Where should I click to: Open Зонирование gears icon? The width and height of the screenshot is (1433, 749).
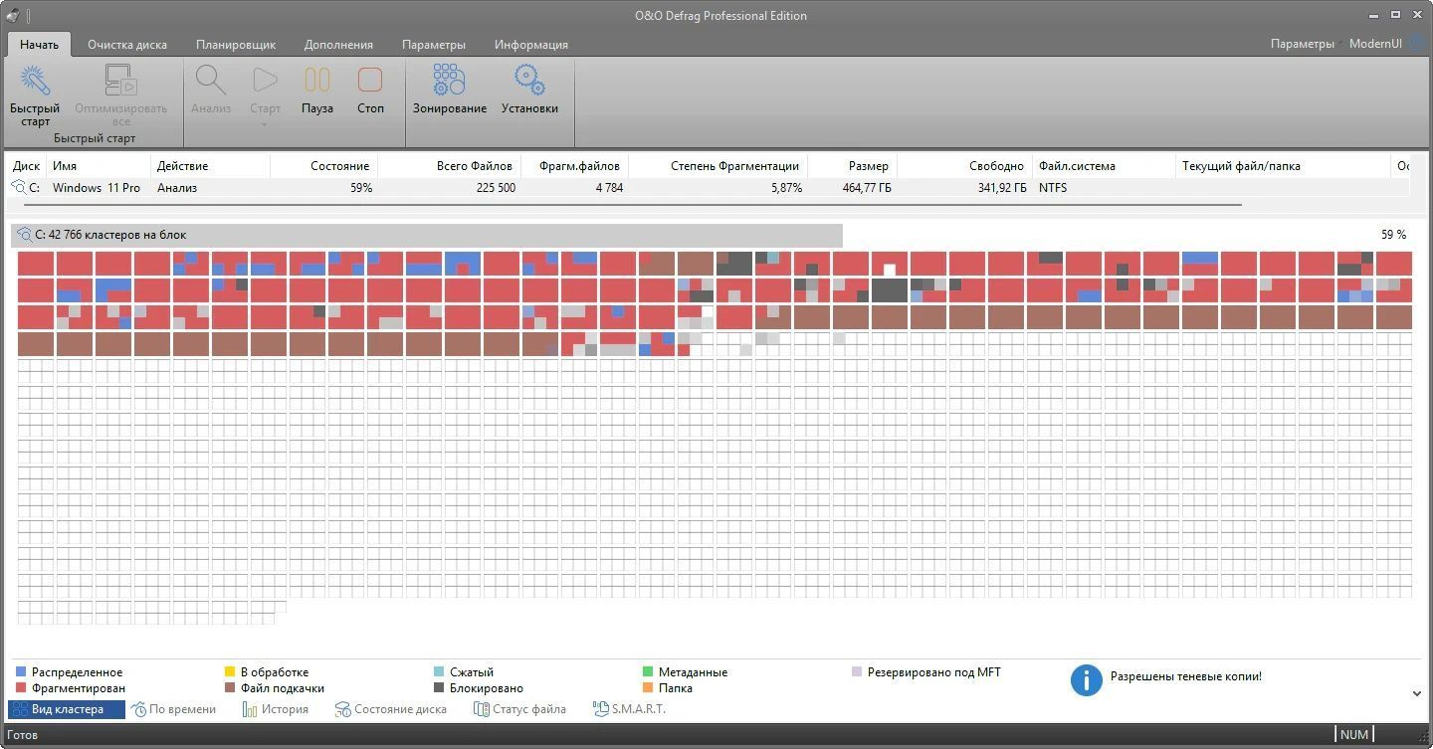pyautogui.click(x=450, y=80)
